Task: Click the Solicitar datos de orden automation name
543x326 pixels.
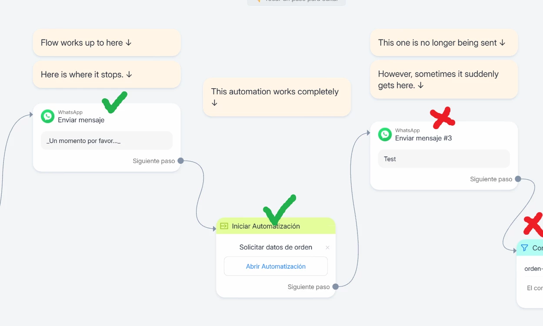Action: [276, 247]
